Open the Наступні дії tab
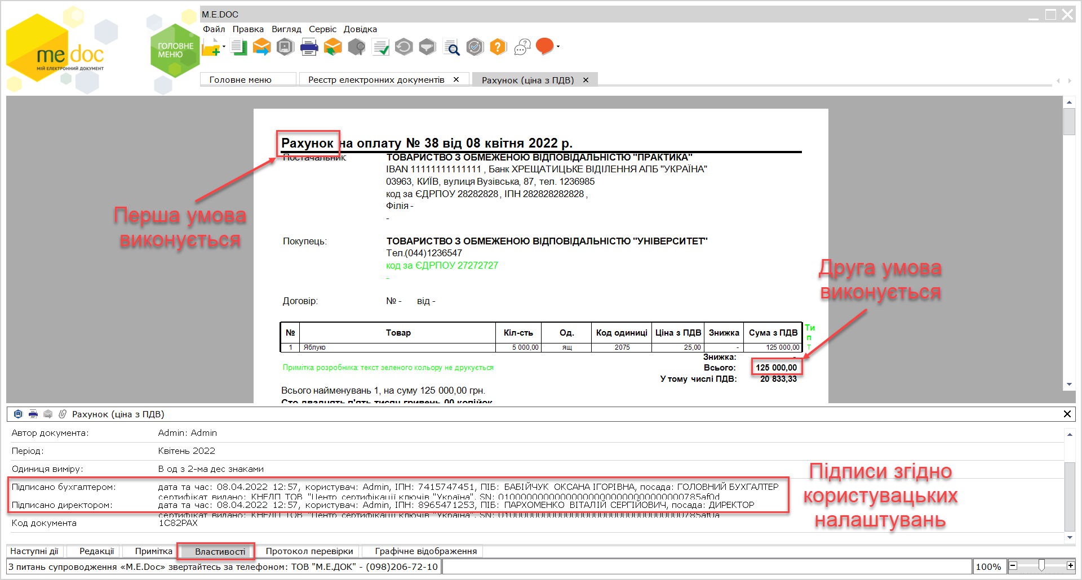1082x580 pixels. 34,551
